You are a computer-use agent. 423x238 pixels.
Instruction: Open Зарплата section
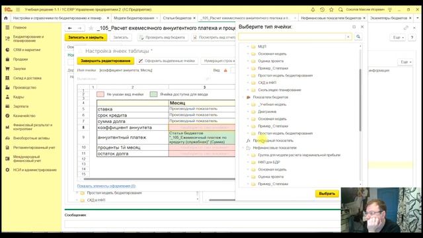tap(20, 106)
